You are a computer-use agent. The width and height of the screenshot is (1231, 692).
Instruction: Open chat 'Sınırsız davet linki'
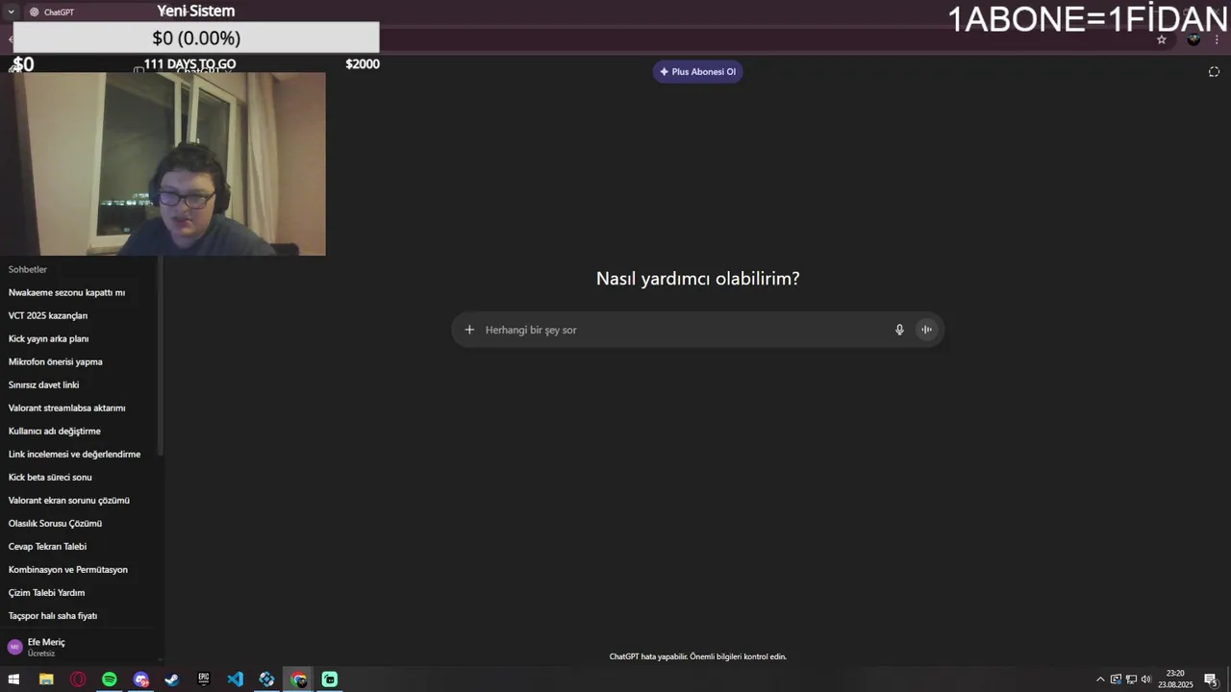click(43, 384)
